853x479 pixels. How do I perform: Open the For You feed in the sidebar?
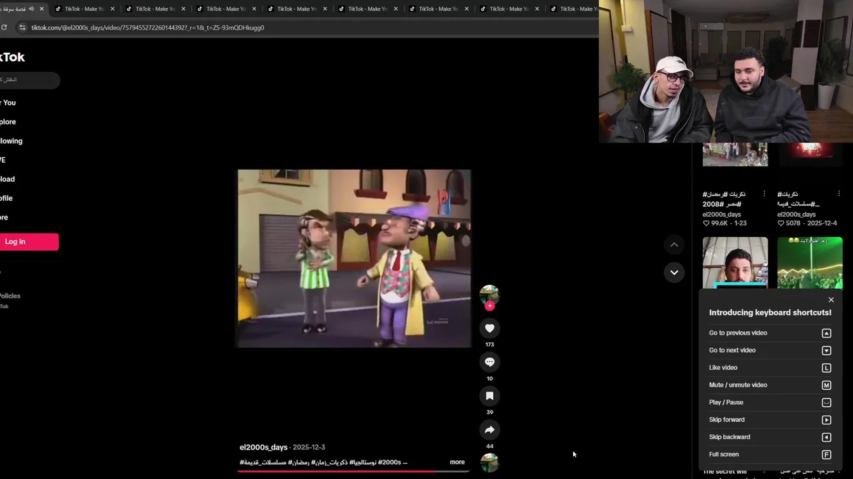(x=8, y=102)
